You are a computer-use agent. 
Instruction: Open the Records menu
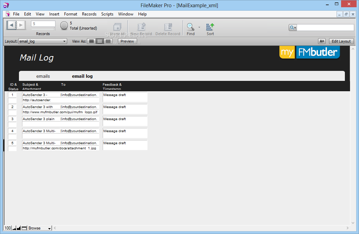[x=89, y=14]
